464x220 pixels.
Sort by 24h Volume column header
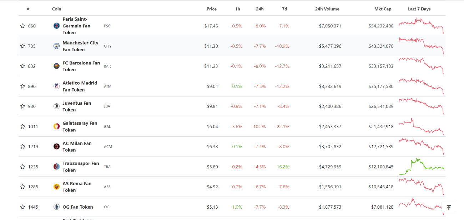click(x=327, y=9)
